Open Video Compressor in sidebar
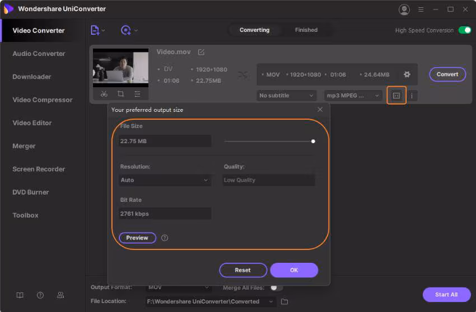 pos(42,100)
